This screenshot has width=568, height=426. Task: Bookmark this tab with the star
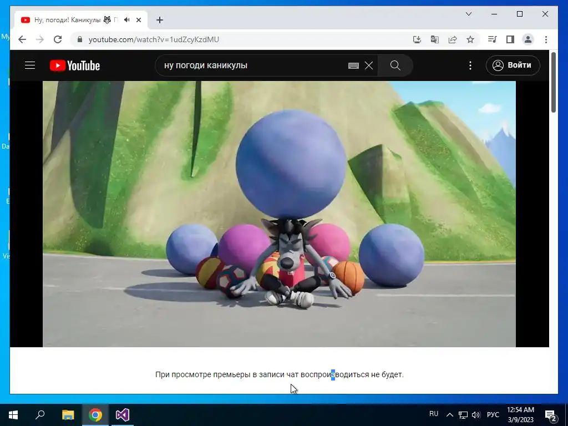click(x=470, y=39)
